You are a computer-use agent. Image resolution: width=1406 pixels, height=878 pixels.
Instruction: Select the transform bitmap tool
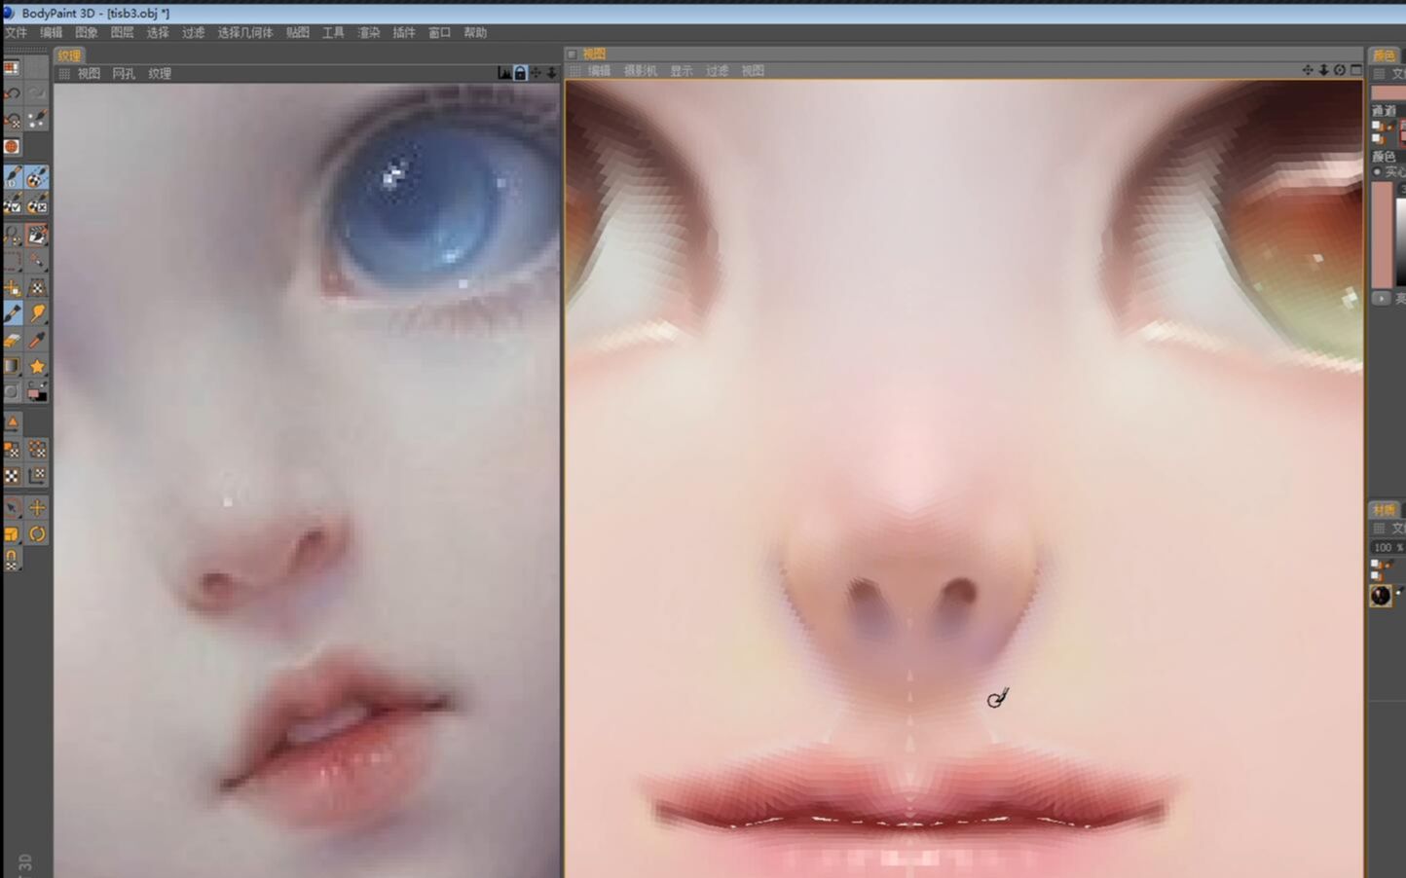[x=37, y=288]
